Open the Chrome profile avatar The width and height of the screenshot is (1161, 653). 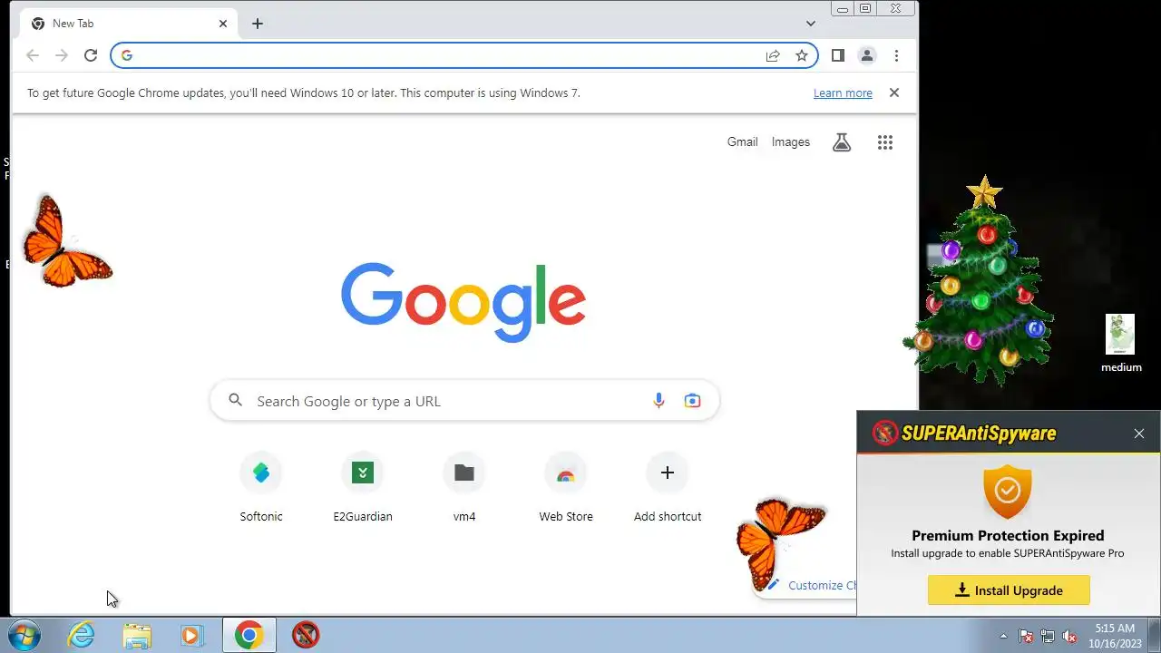(x=867, y=55)
